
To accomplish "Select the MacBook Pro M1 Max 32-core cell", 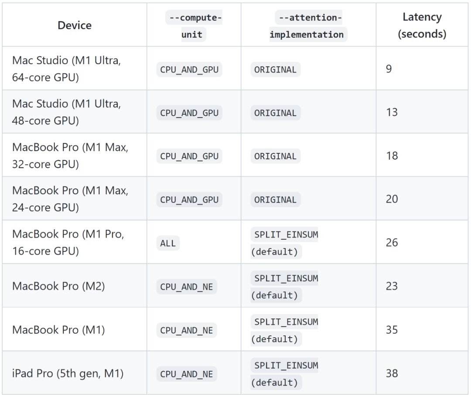I will click(x=70, y=155).
